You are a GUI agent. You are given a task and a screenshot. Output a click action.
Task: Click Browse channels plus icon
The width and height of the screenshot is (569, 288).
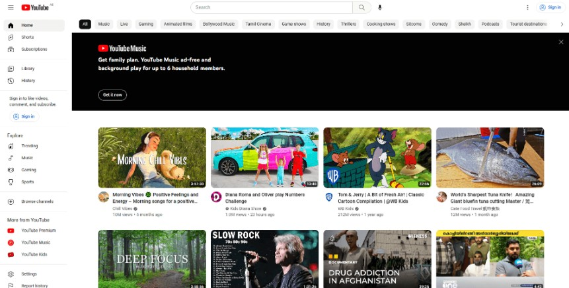pyautogui.click(x=11, y=201)
